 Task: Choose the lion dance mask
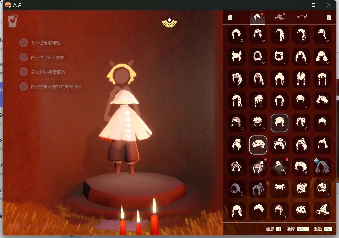coord(301,189)
